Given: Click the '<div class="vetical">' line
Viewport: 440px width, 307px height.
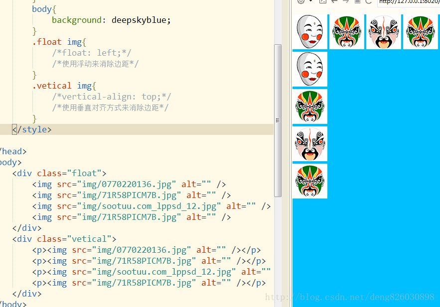Looking at the screenshot, I should pos(64,239).
